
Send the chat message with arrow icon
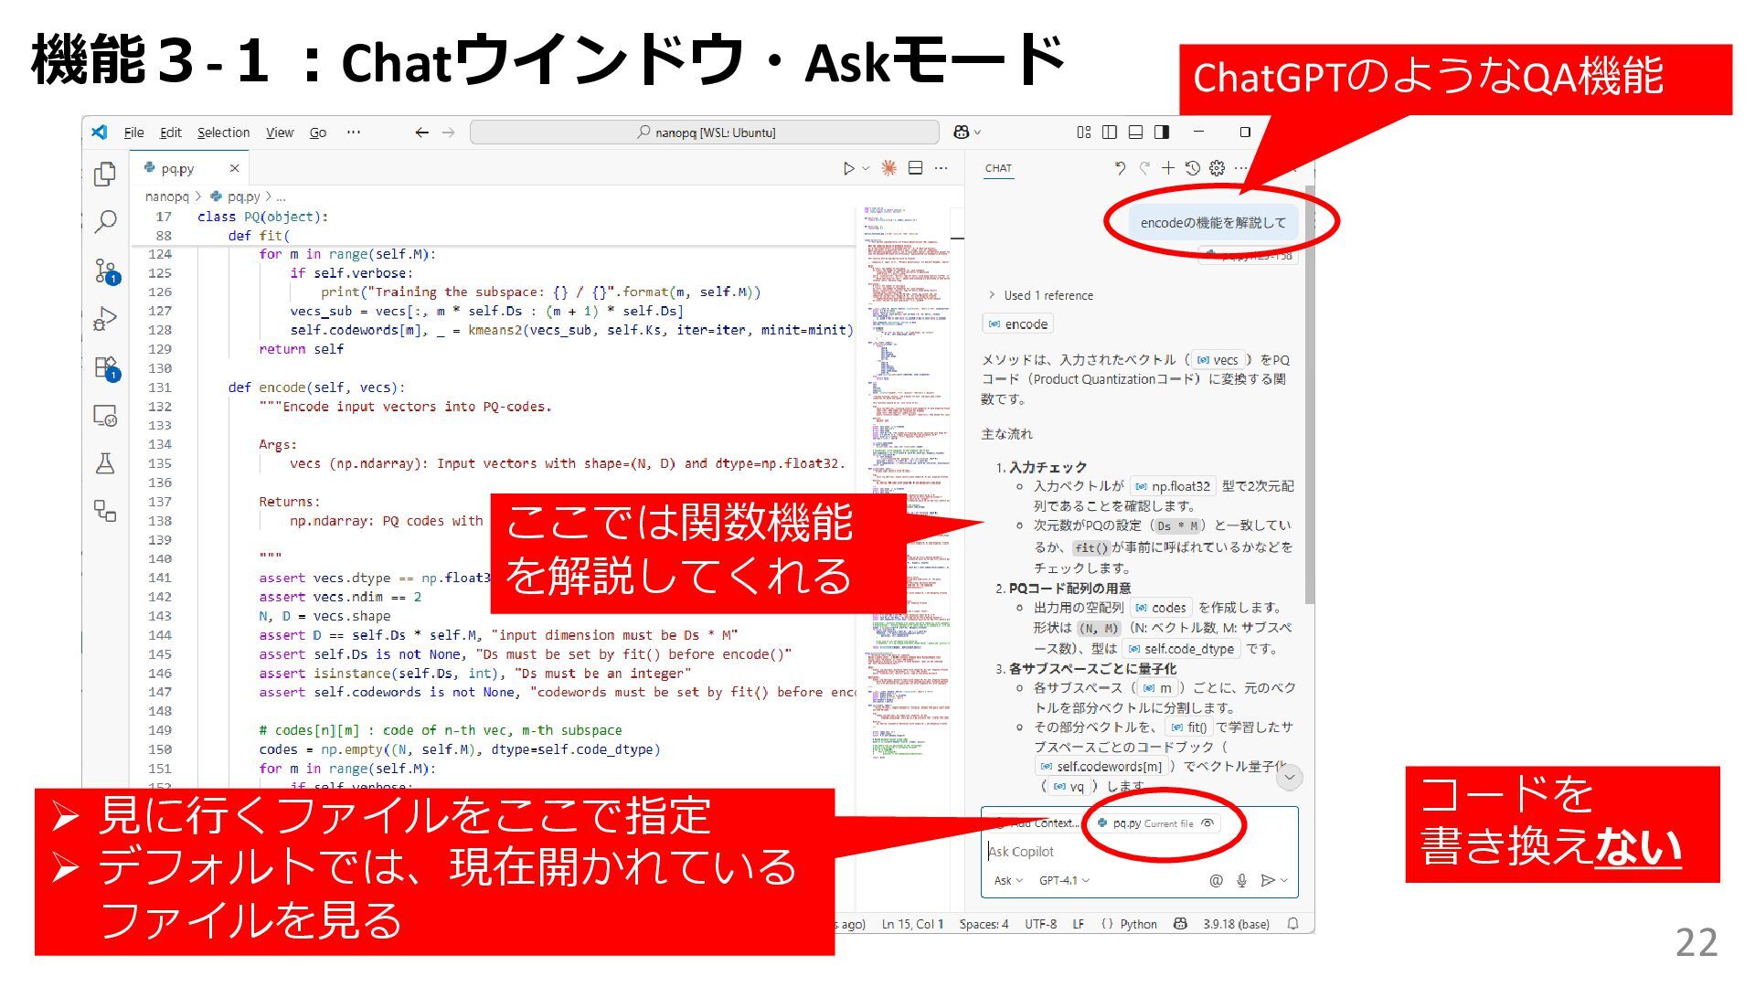click(x=1267, y=880)
